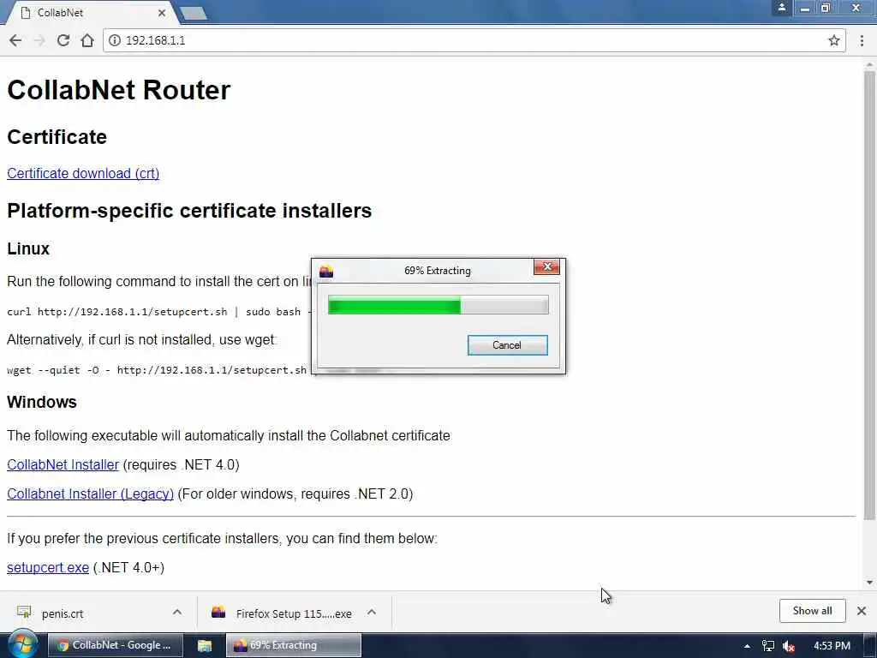The height and width of the screenshot is (658, 877).
Task: Select the 69% Extracting taskbar item
Action: coord(293,645)
